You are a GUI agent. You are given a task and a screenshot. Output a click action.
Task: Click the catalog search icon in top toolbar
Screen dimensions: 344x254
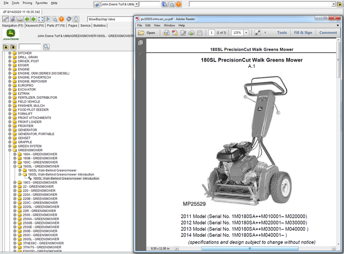[x=165, y=4]
